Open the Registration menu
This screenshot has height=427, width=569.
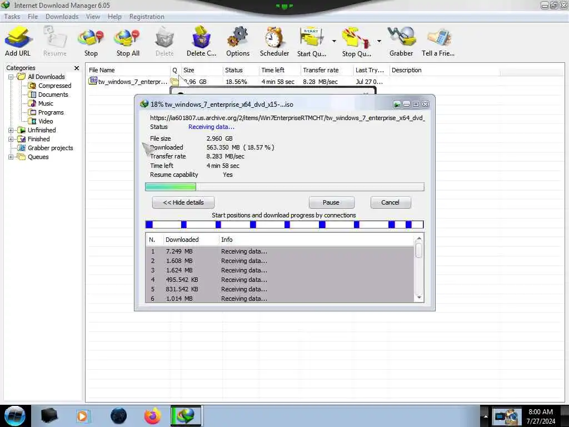[147, 17]
